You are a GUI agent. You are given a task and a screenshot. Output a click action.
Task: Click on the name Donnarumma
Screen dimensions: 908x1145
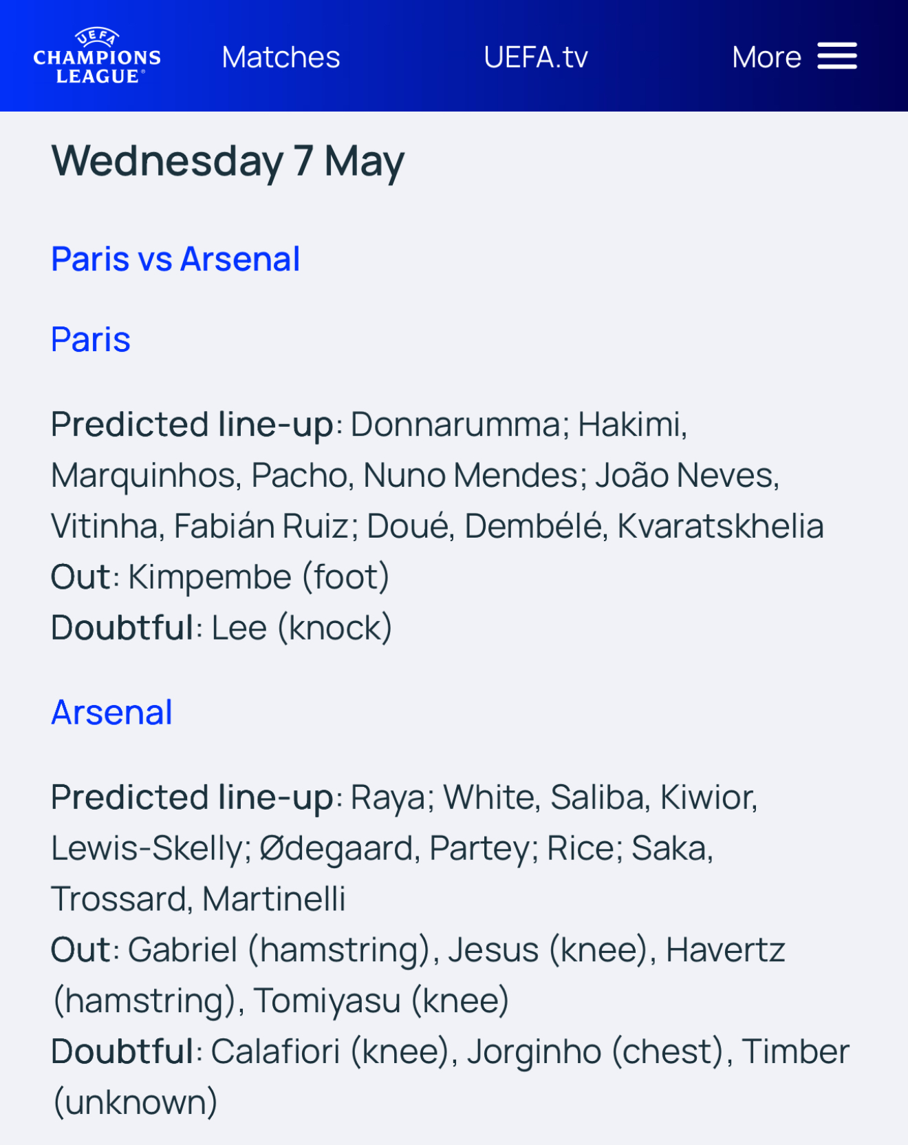click(x=455, y=425)
